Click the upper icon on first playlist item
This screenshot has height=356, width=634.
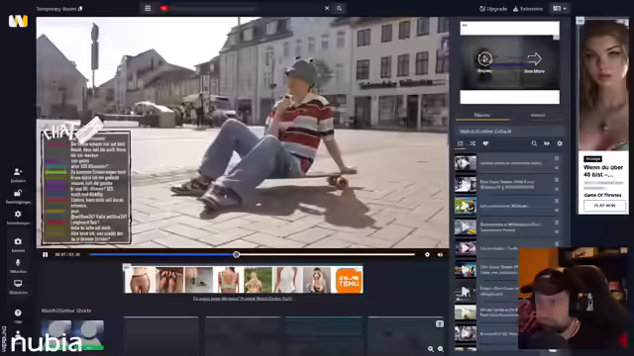(x=557, y=158)
